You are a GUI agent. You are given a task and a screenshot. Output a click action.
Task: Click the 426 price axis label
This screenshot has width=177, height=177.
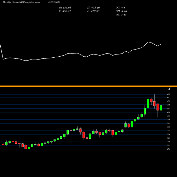tap(169, 112)
